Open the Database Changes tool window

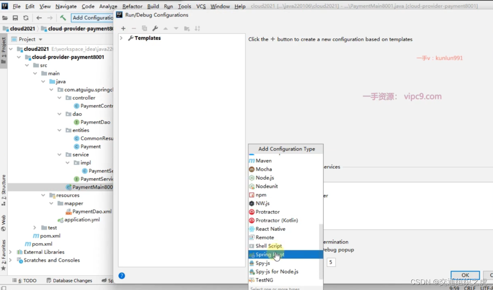point(69,280)
